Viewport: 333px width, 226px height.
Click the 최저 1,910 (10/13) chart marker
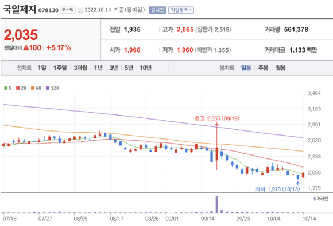click(x=277, y=189)
